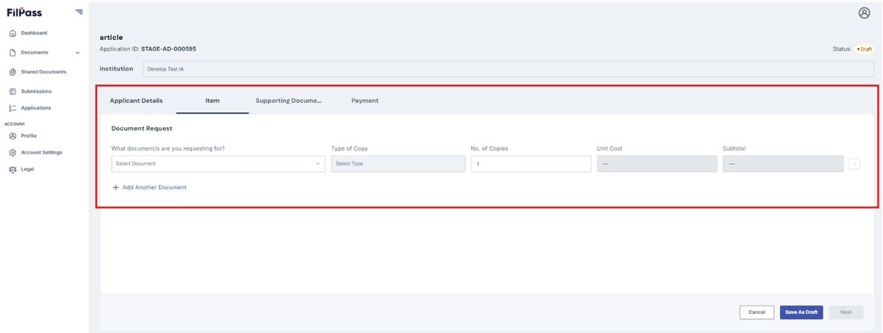Click the Legal scales icon
This screenshot has width=883, height=333.
13,169
